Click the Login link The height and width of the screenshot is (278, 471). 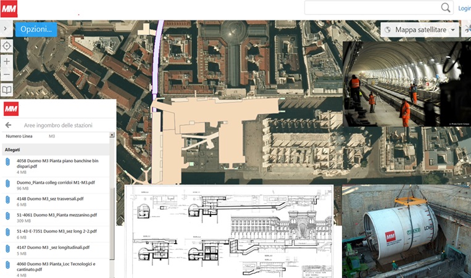[464, 9]
